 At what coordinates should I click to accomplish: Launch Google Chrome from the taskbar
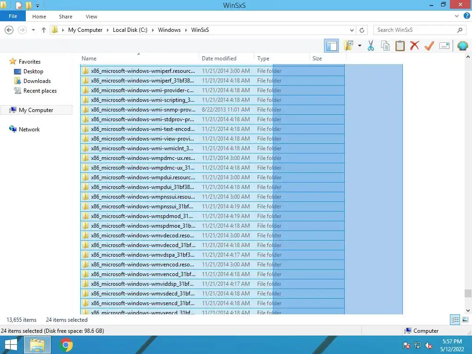pos(66,345)
